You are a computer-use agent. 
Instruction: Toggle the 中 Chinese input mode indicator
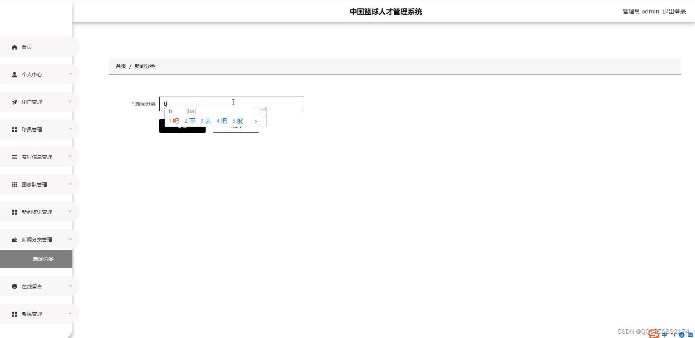click(664, 335)
